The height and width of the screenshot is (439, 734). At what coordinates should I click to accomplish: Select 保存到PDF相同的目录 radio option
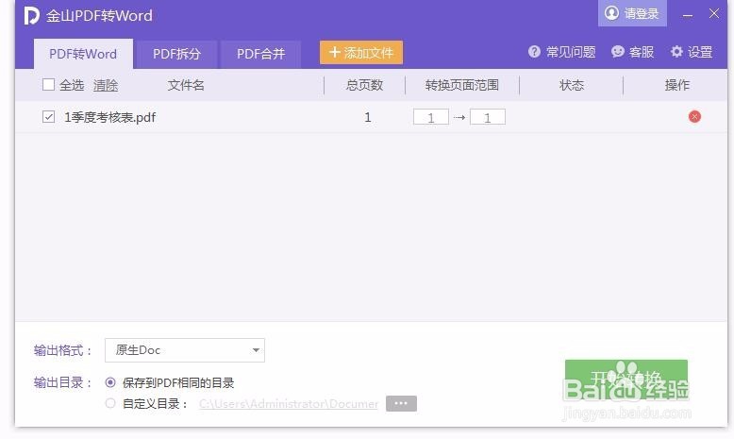110,382
